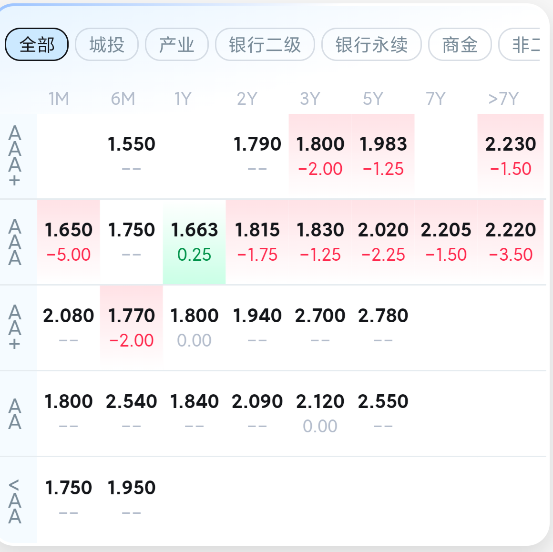Select the 全部 filter tab
Screen dimensions: 553x552
click(x=37, y=44)
